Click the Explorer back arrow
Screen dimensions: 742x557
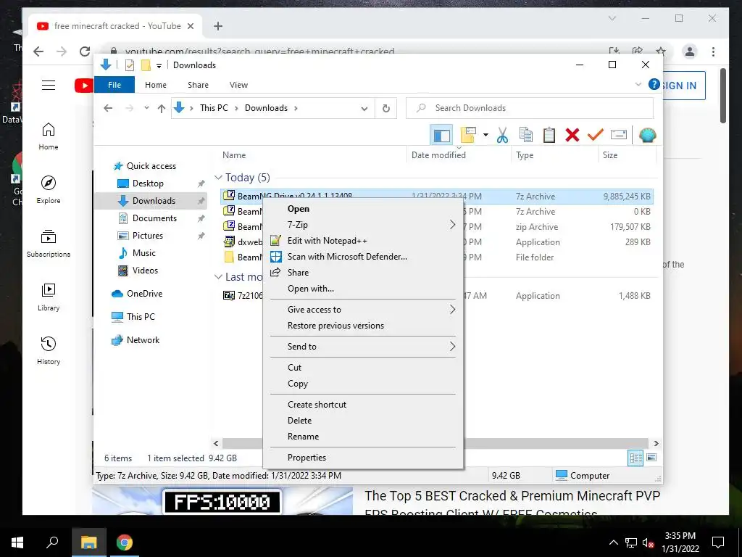[x=108, y=108]
